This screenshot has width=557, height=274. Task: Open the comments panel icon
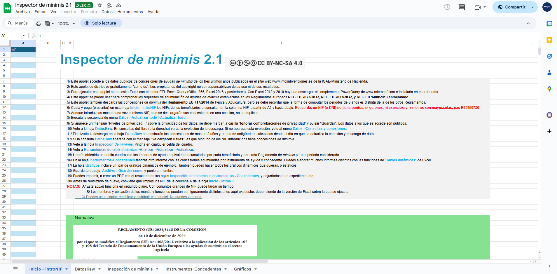tap(462, 7)
